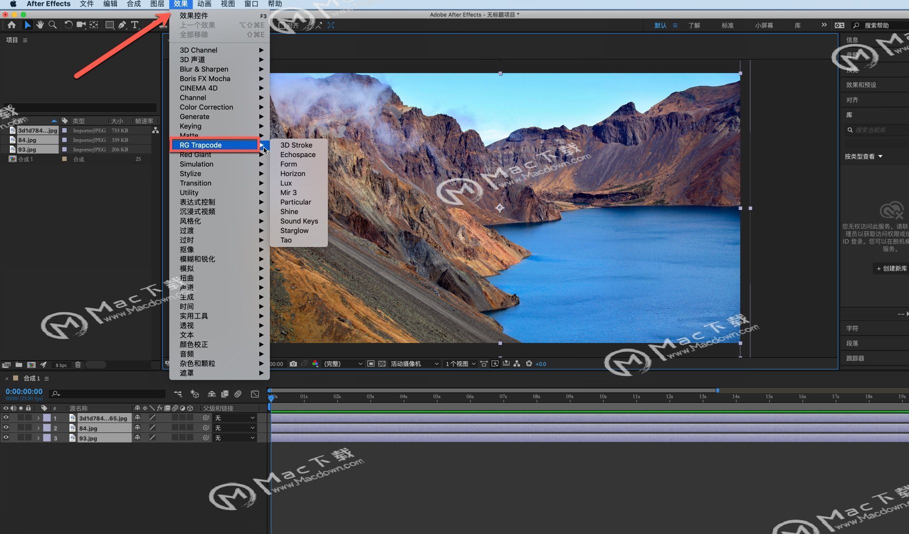Image resolution: width=909 pixels, height=534 pixels.
Task: Create a new composition icon
Action: click(31, 365)
